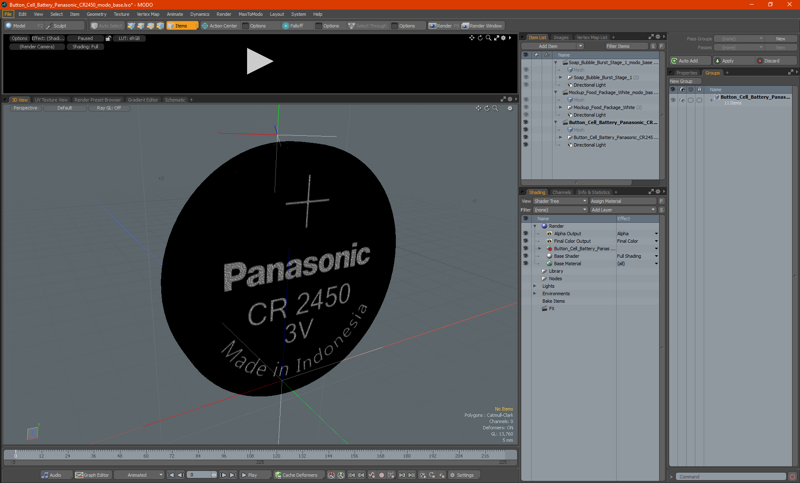Toggle visibility of Base Shader

click(x=526, y=256)
